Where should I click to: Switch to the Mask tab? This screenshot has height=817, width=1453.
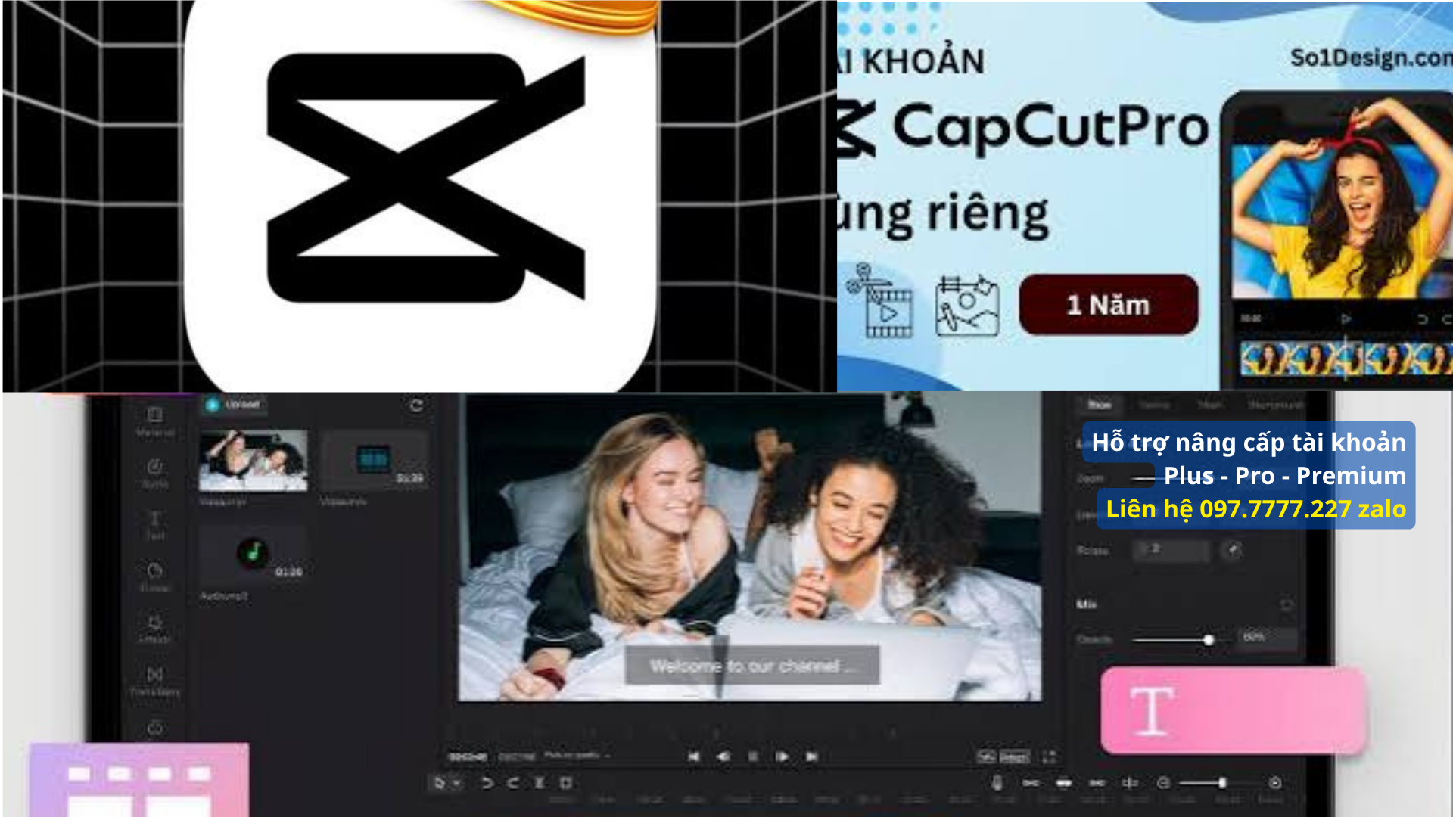click(1210, 405)
